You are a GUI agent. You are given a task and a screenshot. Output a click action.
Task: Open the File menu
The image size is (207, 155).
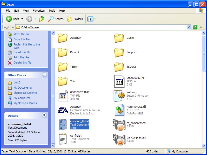click(x=8, y=11)
